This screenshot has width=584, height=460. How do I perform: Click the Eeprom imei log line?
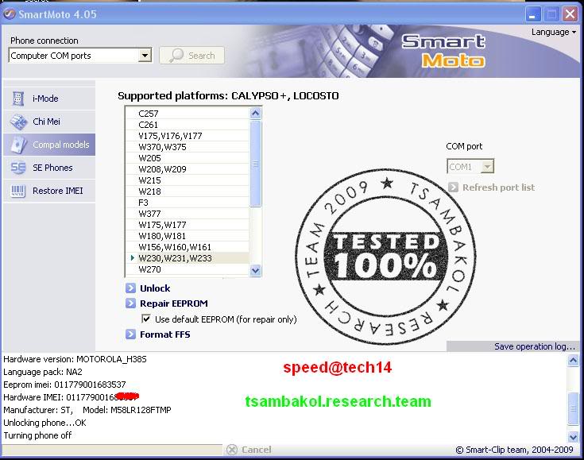coord(64,385)
